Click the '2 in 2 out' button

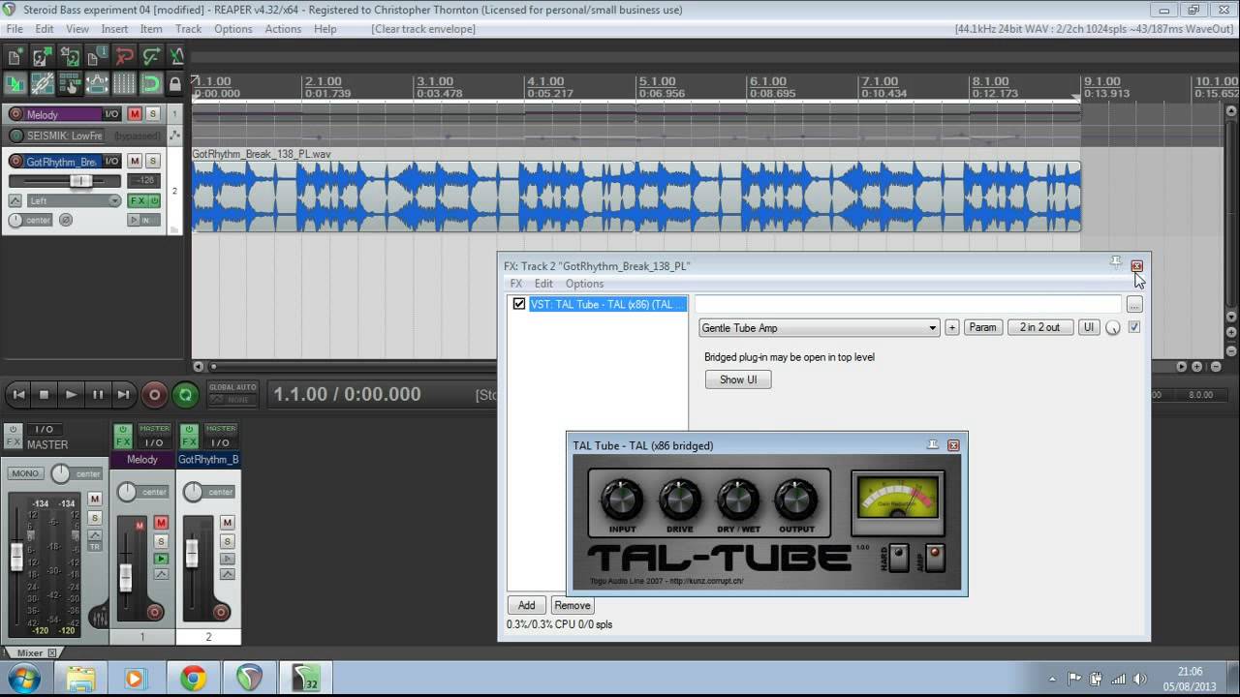(x=1039, y=327)
